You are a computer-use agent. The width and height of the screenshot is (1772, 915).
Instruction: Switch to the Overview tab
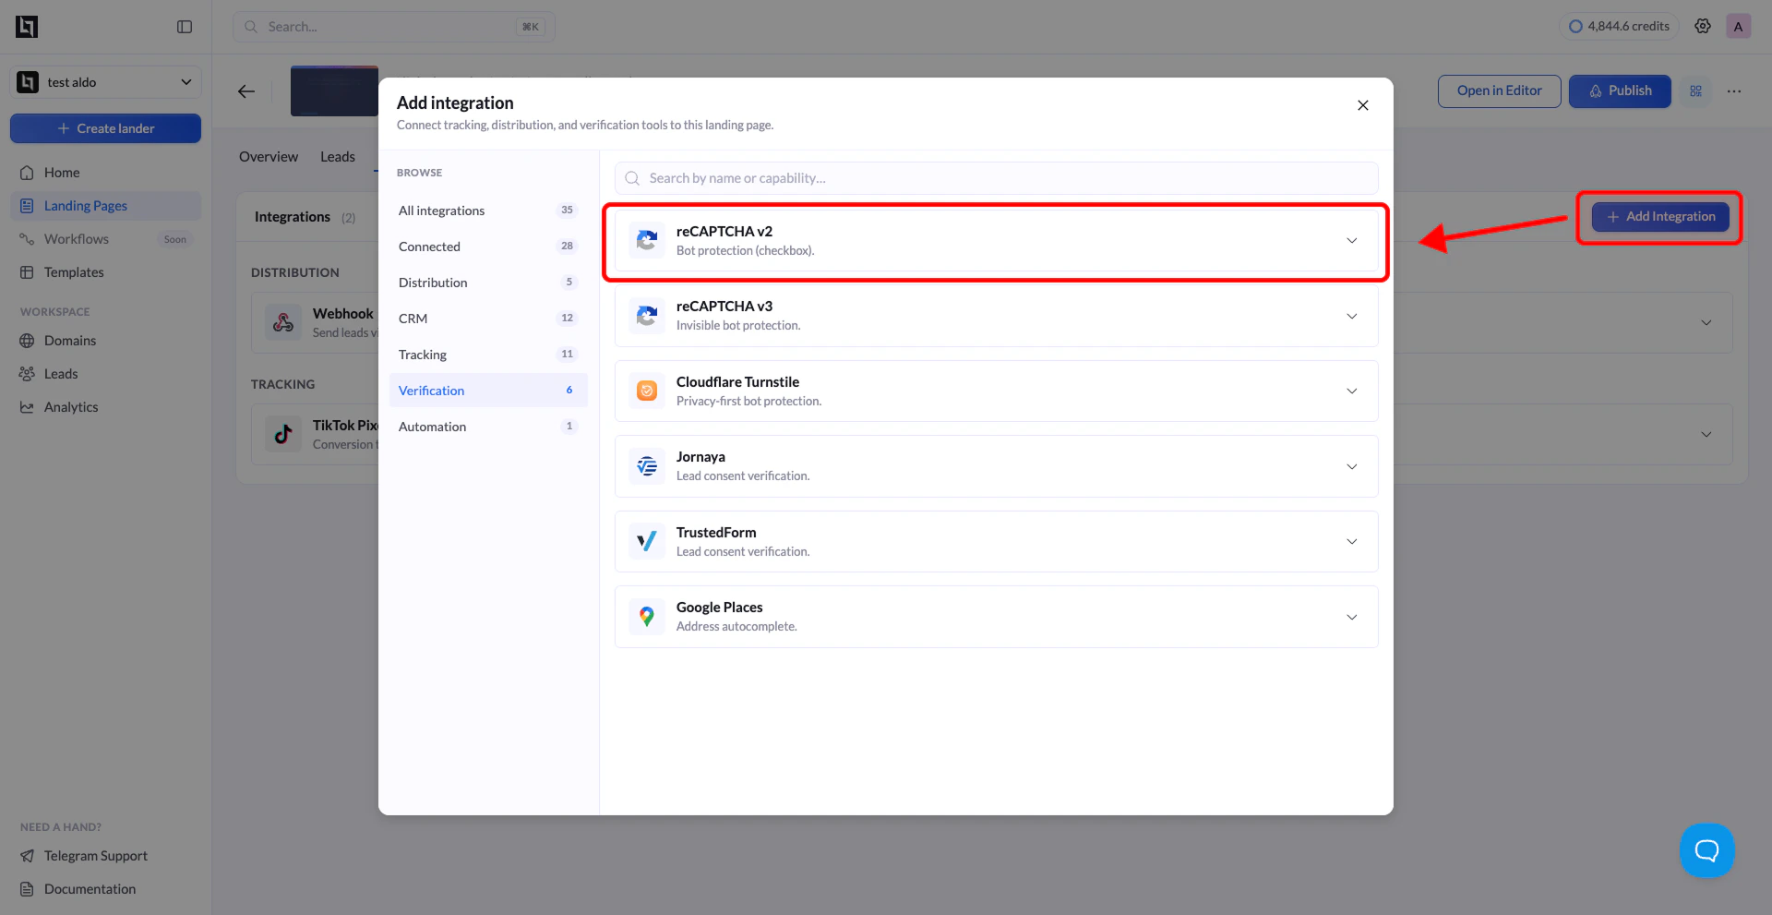point(269,157)
